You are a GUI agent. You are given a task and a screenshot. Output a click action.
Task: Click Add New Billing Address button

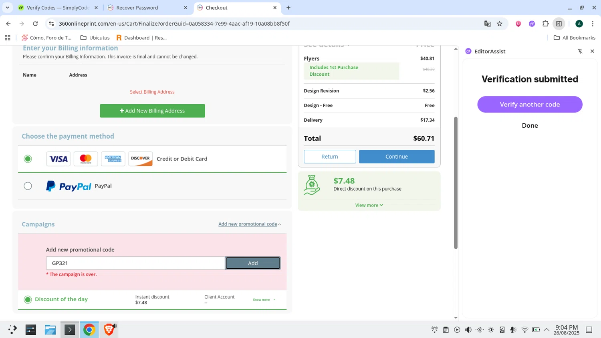[152, 111]
